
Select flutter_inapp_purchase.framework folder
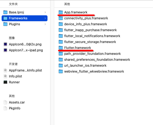88,30
